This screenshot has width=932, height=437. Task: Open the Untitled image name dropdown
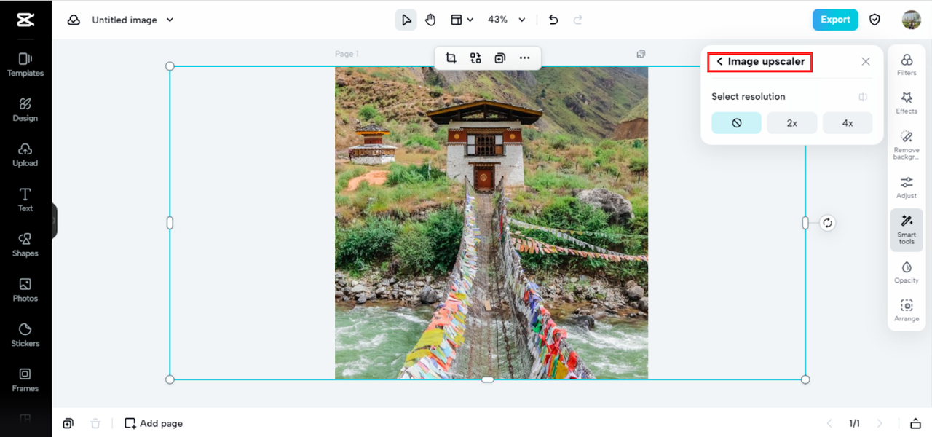pos(133,20)
